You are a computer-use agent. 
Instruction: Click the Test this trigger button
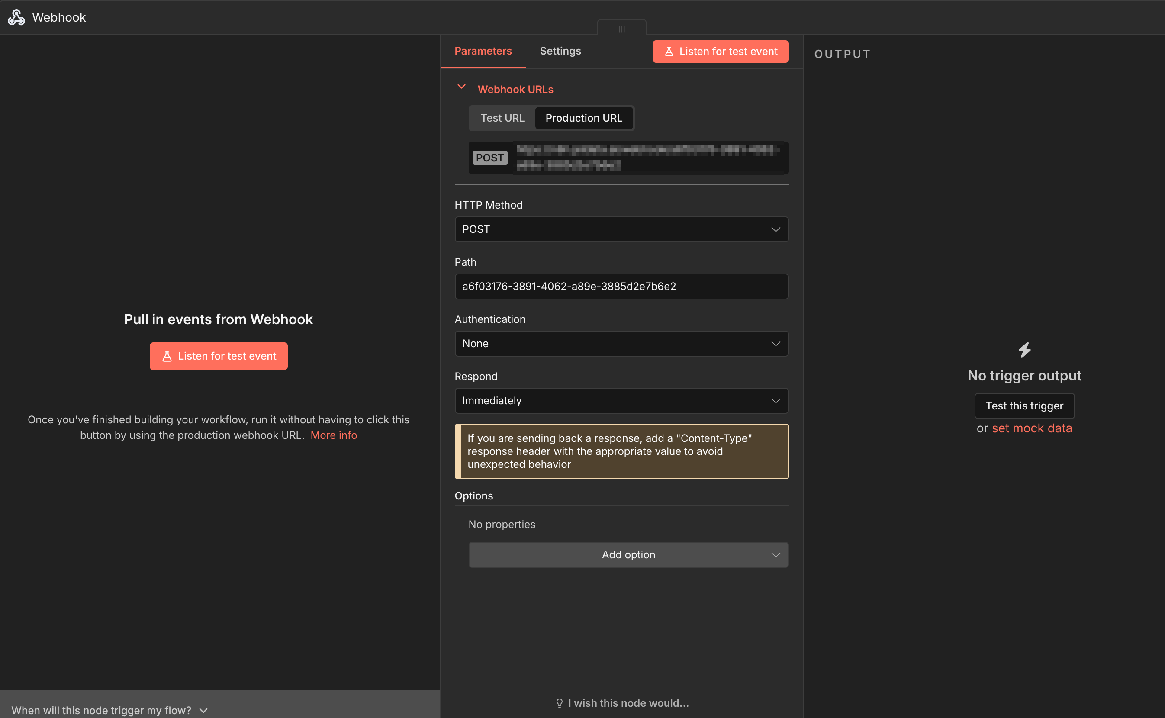[1024, 406]
